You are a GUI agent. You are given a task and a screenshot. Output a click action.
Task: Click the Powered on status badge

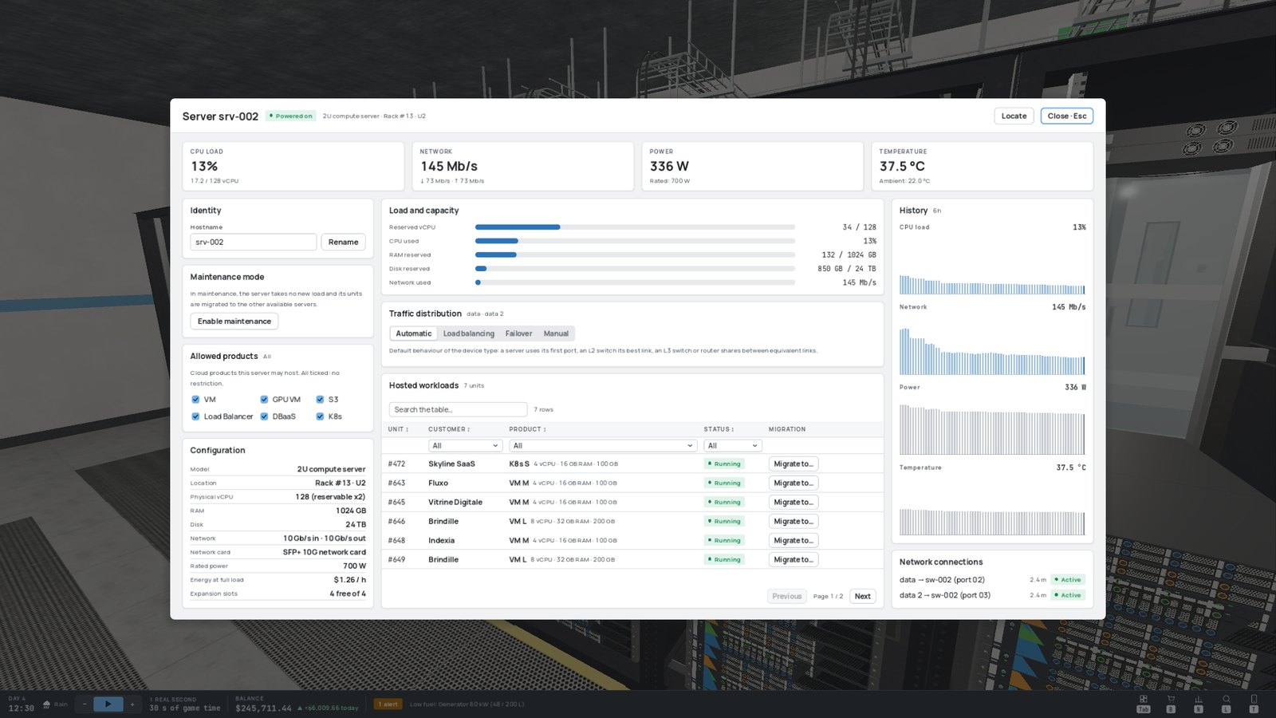(291, 116)
